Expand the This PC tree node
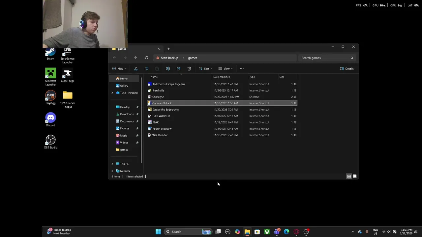 [x=112, y=164]
